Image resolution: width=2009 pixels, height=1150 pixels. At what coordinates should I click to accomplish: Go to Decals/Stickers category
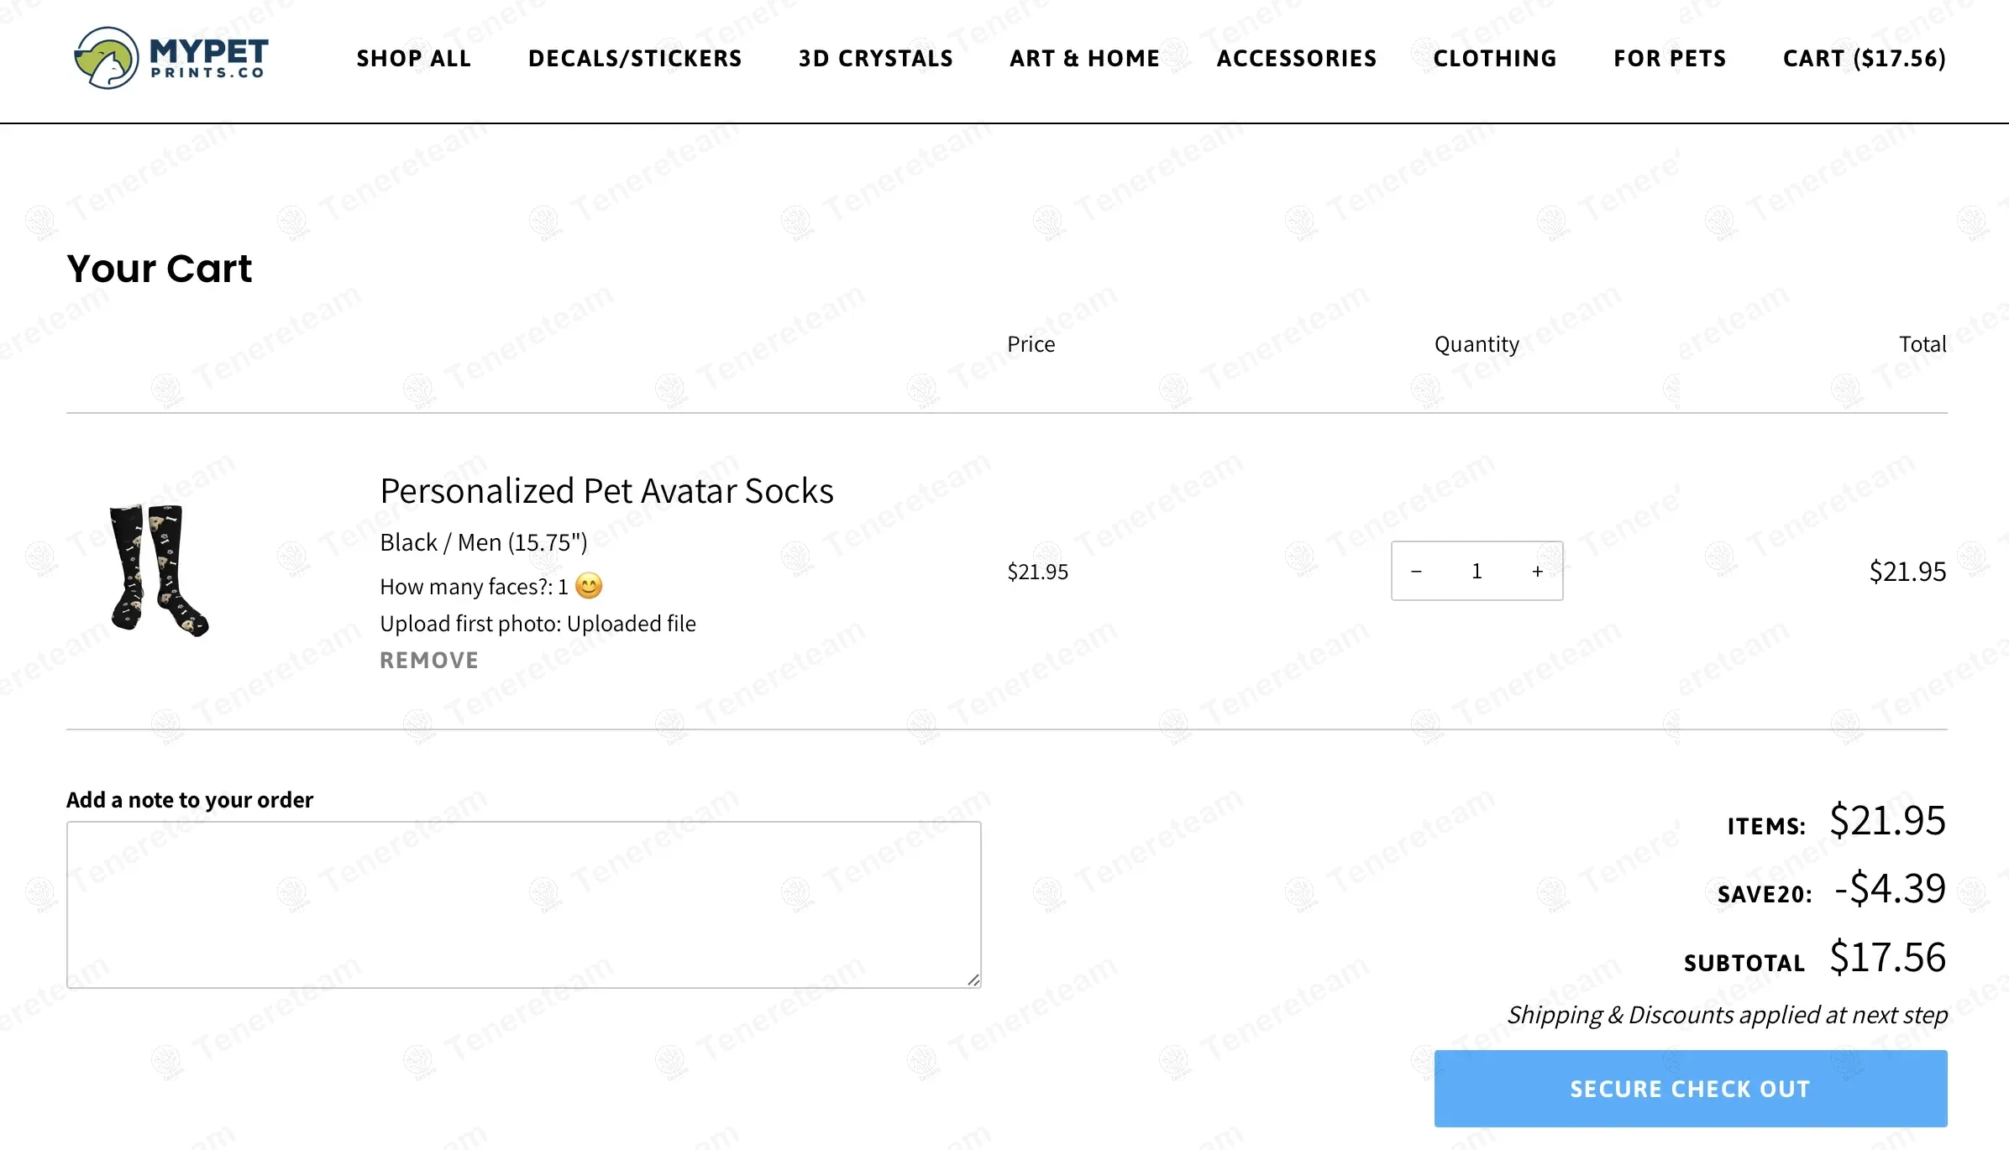click(x=635, y=58)
